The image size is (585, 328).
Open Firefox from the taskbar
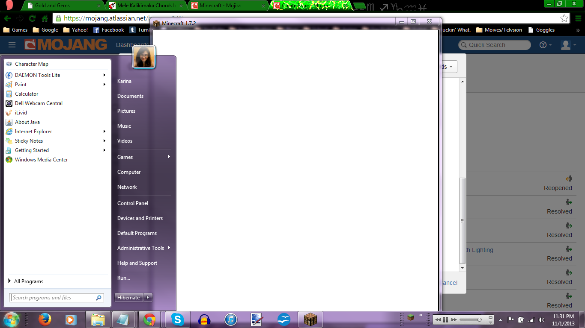tap(45, 319)
